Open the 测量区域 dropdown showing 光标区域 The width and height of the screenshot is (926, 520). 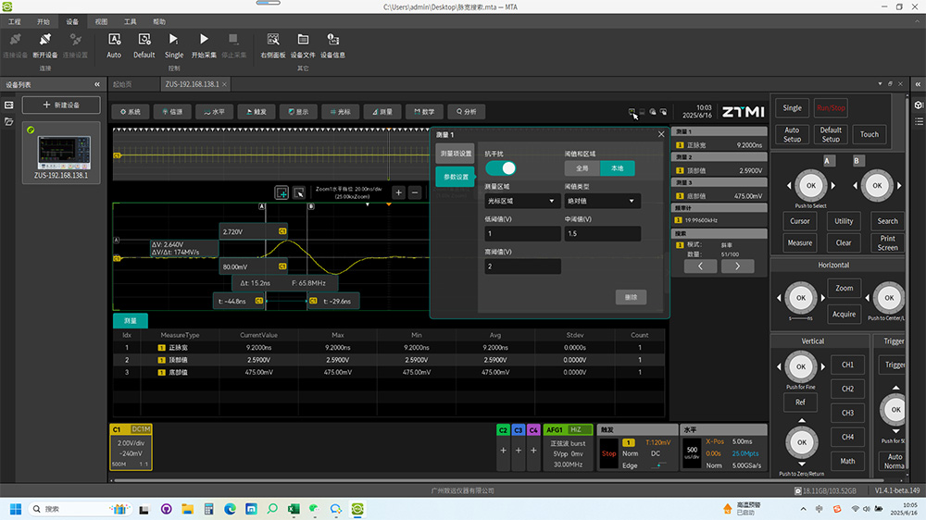[522, 201]
